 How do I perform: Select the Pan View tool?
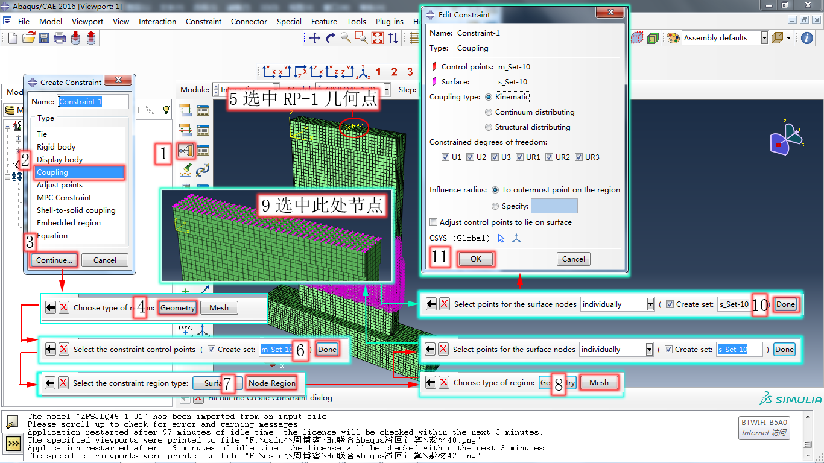coord(314,38)
